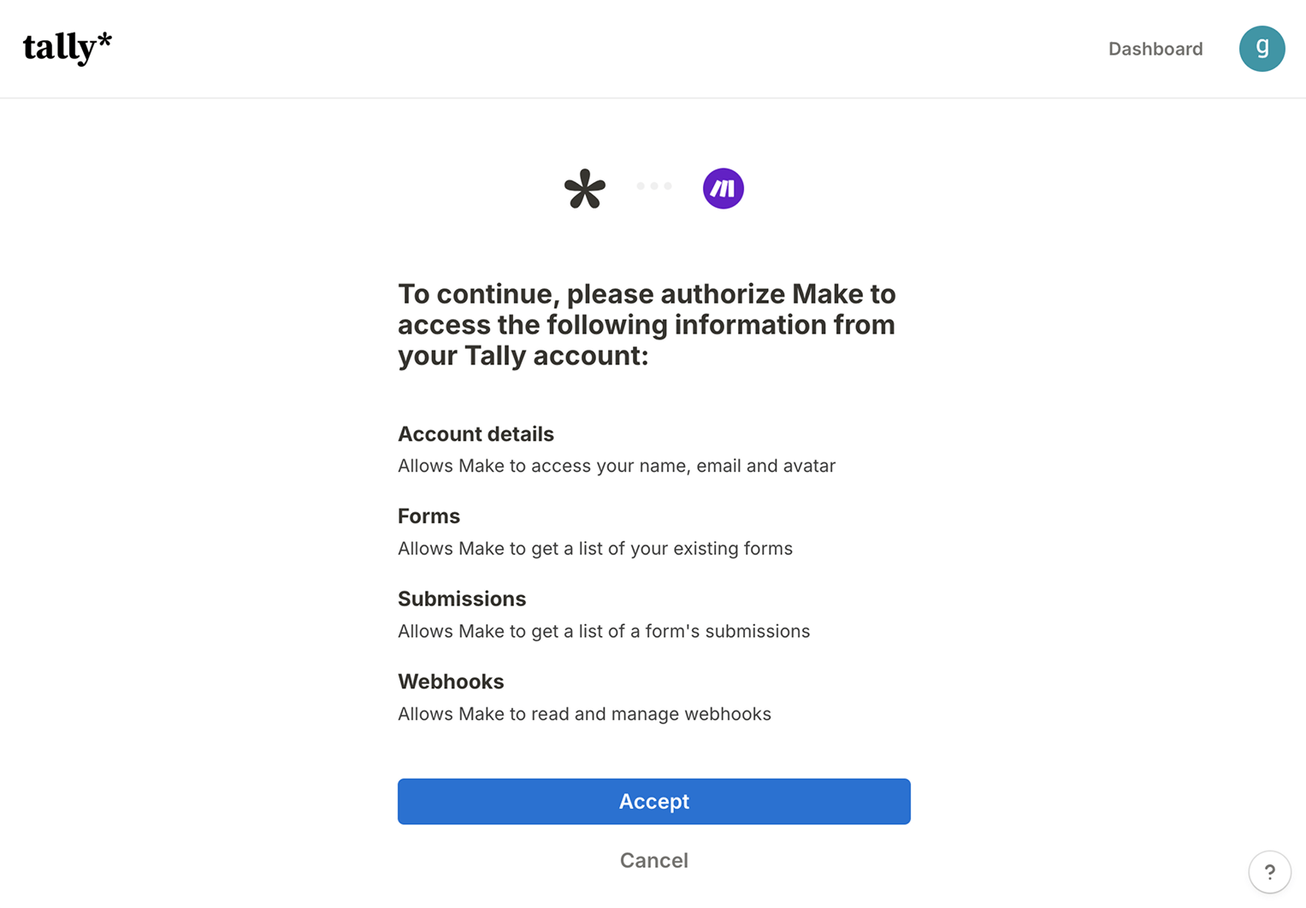Click the help question mark icon
1306x908 pixels.
[1269, 872]
